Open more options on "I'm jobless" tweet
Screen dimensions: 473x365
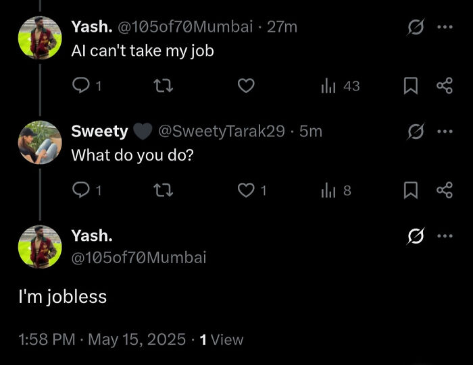click(x=443, y=236)
